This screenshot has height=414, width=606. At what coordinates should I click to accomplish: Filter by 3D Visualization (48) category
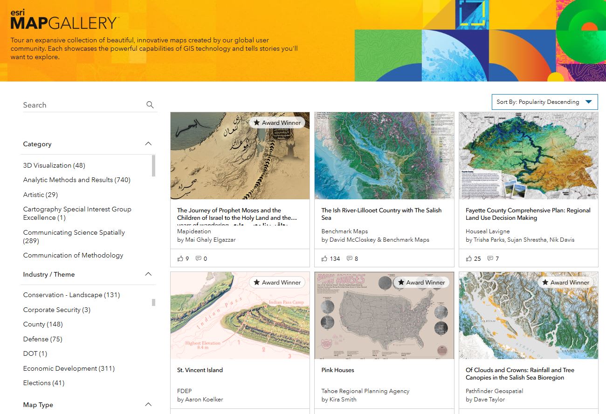(54, 165)
